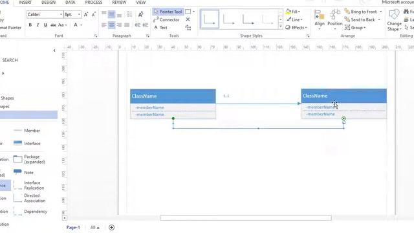Open Font dialog launcher
Viewport: 414px width, 233px height.
pos(96,36)
